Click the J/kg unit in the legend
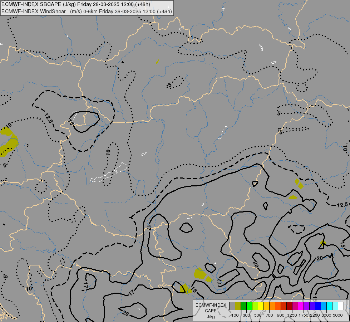The width and height of the screenshot is (350, 322). pyautogui.click(x=211, y=317)
